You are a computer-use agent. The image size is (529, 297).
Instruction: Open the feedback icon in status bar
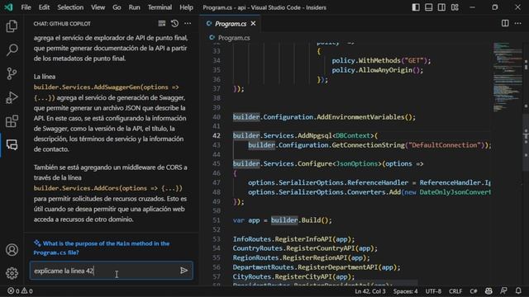503,290
